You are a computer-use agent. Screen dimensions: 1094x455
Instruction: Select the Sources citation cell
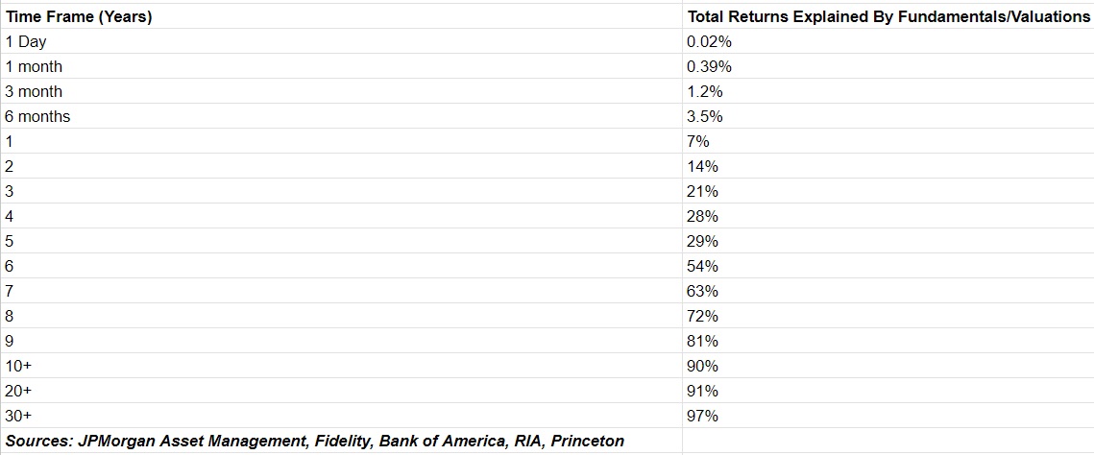pos(341,441)
